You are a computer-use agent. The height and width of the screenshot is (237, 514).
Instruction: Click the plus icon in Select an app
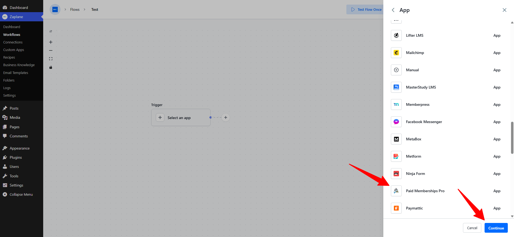click(x=160, y=117)
